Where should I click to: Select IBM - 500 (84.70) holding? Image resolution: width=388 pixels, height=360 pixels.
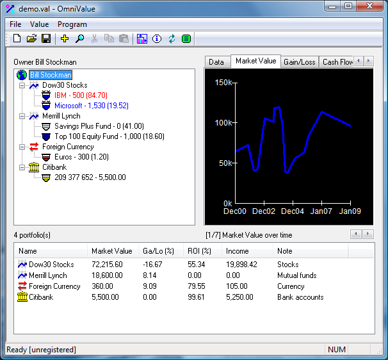pos(81,95)
